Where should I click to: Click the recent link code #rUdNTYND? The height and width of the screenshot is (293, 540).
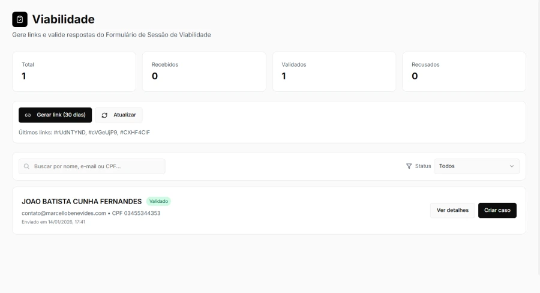point(69,132)
